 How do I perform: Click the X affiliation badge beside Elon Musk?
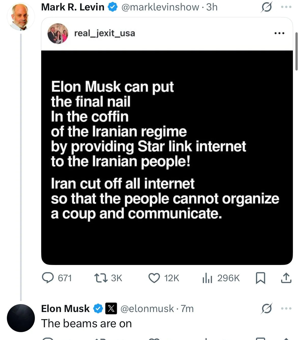coord(111,308)
